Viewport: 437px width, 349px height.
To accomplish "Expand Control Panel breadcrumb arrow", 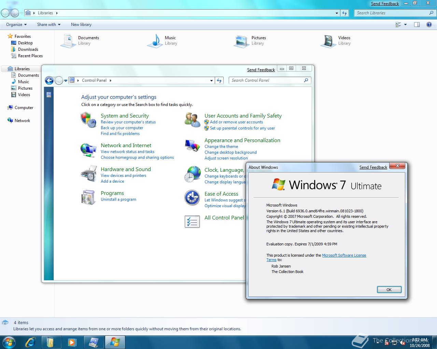I will click(x=110, y=80).
